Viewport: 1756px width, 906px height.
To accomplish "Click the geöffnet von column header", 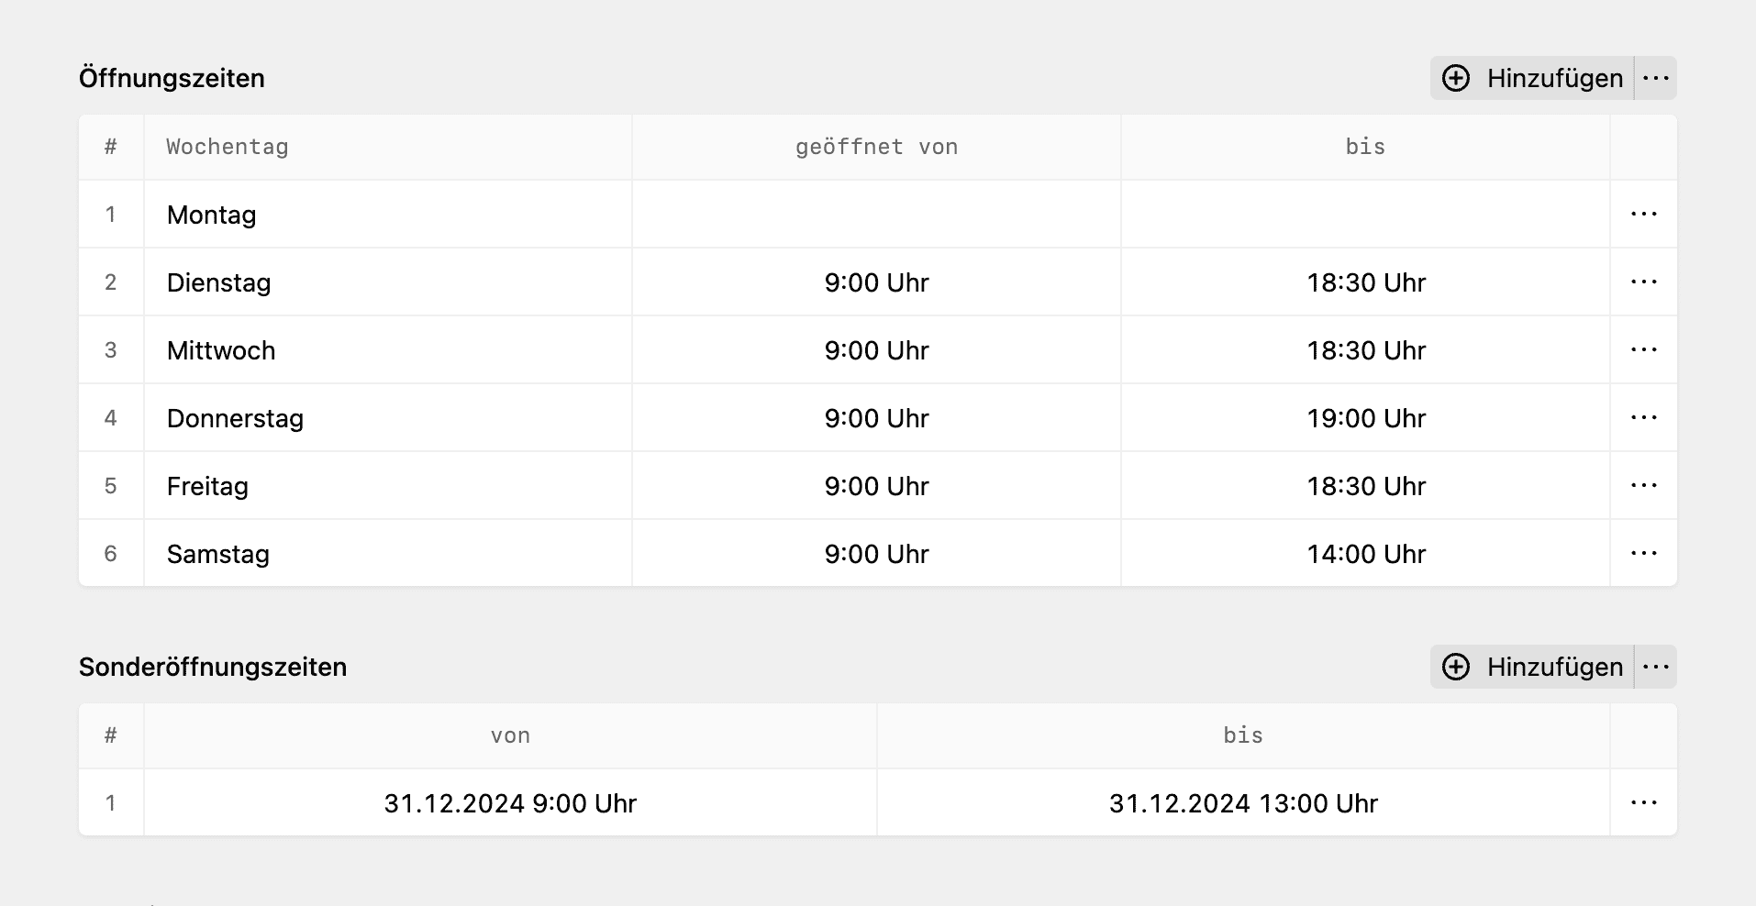I will [x=877, y=147].
